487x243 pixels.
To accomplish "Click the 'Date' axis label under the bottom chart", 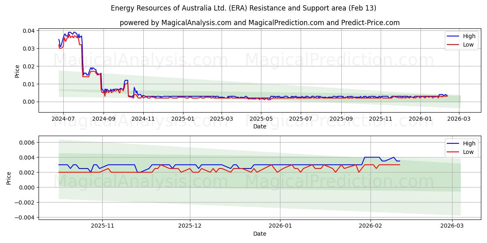I will pyautogui.click(x=260, y=234).
